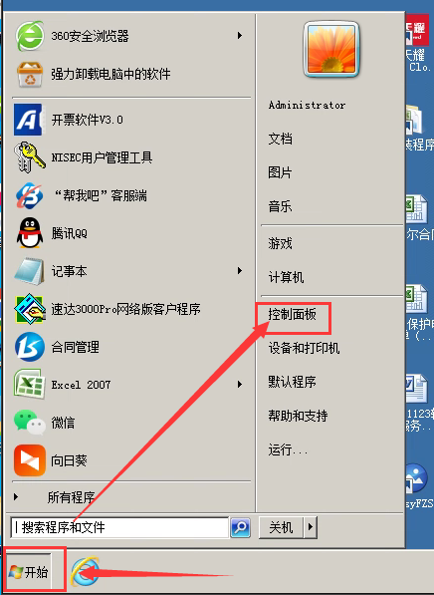Open the 开票软件V3.0 icon

28,120
